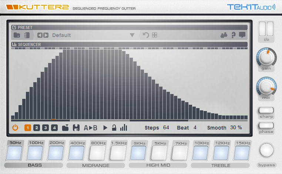Toggle the sequencer power button
282x174 pixels.
(x=15, y=128)
